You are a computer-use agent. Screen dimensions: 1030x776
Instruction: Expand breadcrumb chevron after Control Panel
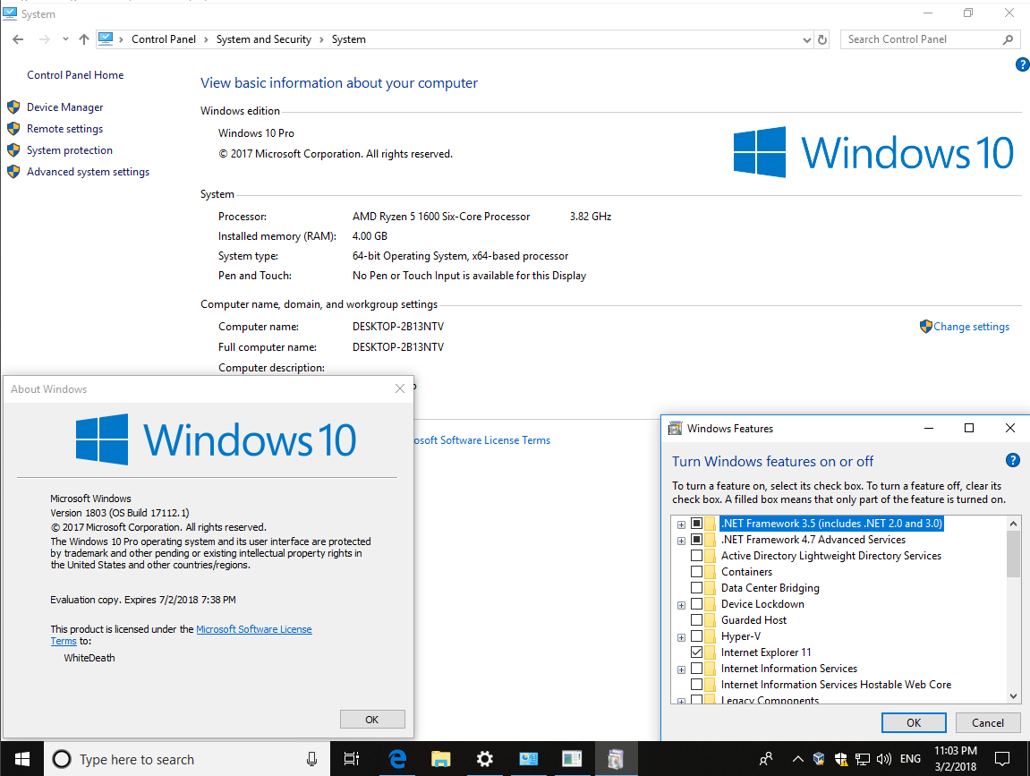pos(206,39)
